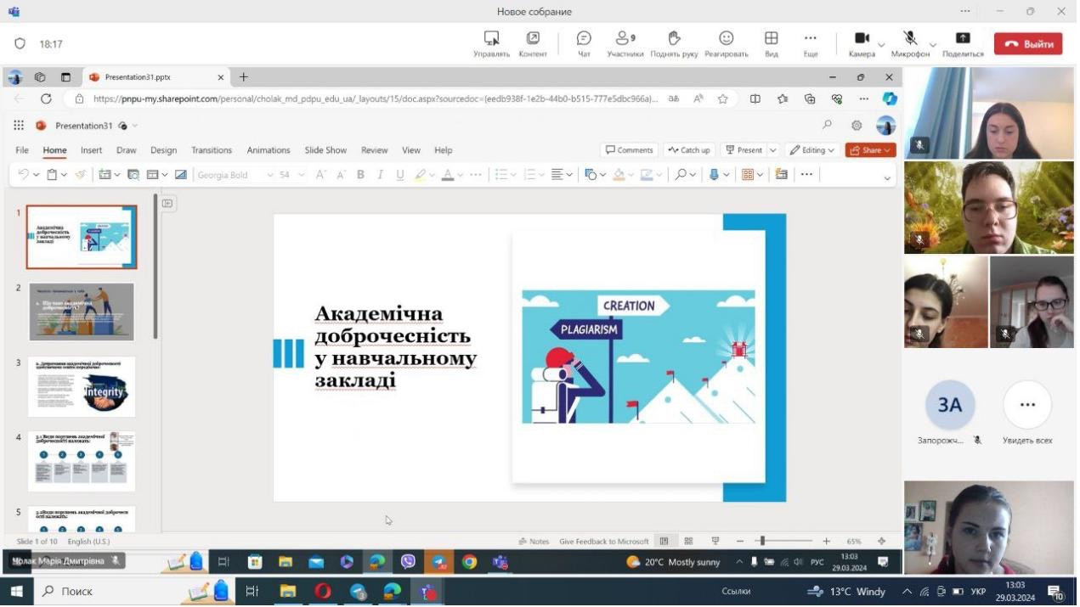
Task: Expand camera options arrow next to Камера
Action: pos(883,45)
